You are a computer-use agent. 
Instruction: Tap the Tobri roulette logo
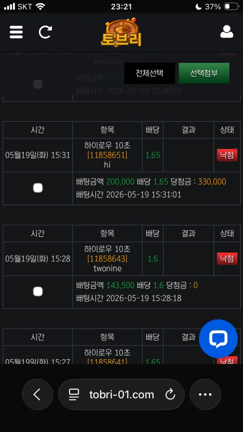tap(121, 32)
